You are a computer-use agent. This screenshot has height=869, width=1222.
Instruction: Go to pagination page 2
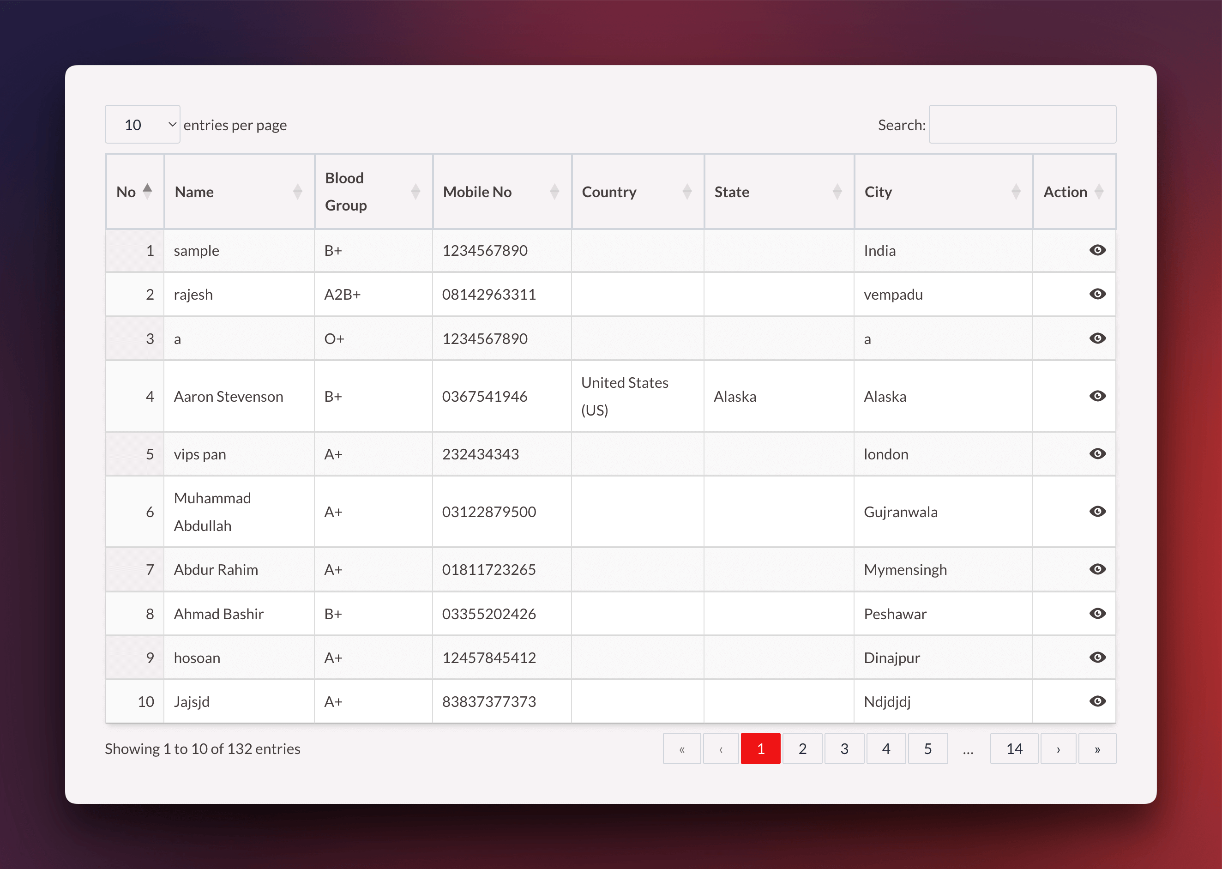pyautogui.click(x=802, y=748)
